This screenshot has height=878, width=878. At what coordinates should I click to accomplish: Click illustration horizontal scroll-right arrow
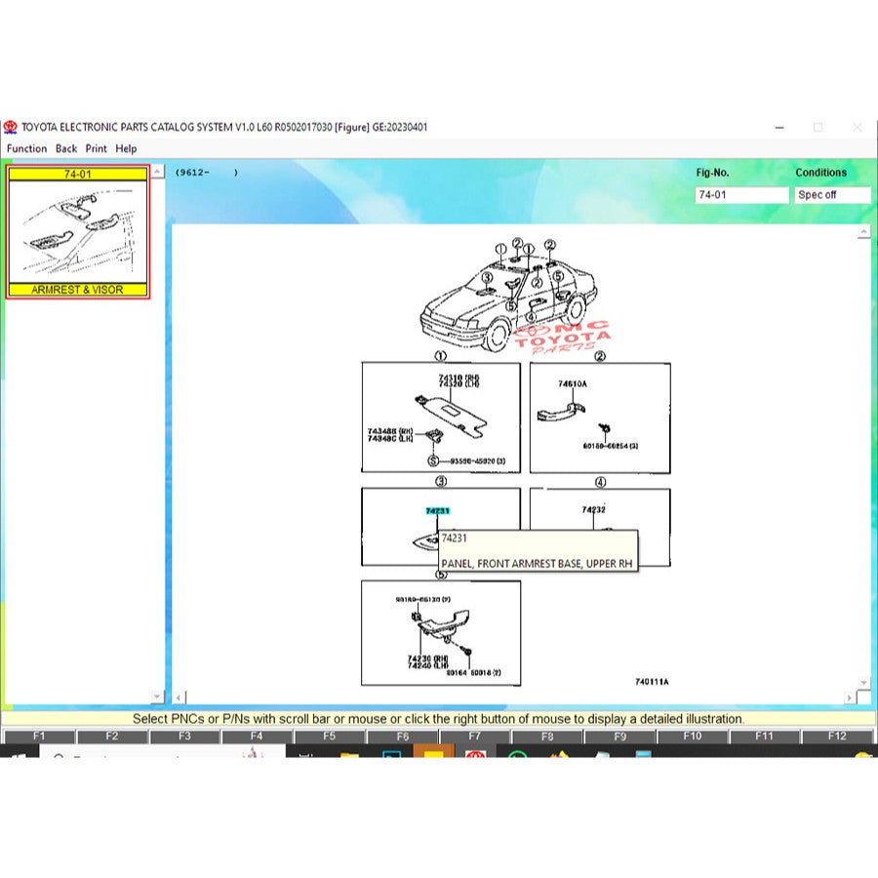click(850, 698)
